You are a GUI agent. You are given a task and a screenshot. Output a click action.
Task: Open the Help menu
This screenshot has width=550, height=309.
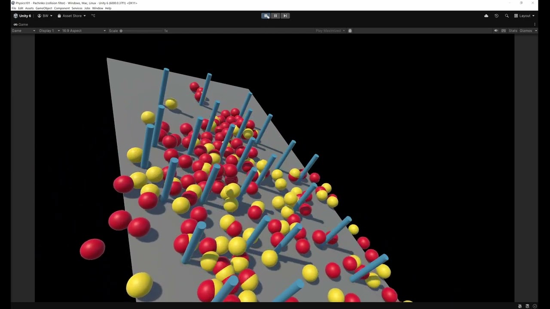coord(108,8)
